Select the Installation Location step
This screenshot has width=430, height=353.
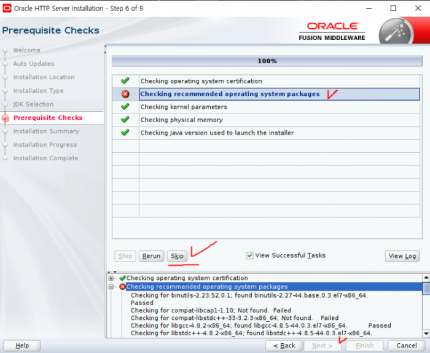44,77
